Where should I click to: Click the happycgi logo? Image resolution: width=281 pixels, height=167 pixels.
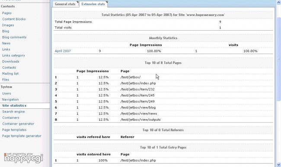pyautogui.click(x=23, y=158)
